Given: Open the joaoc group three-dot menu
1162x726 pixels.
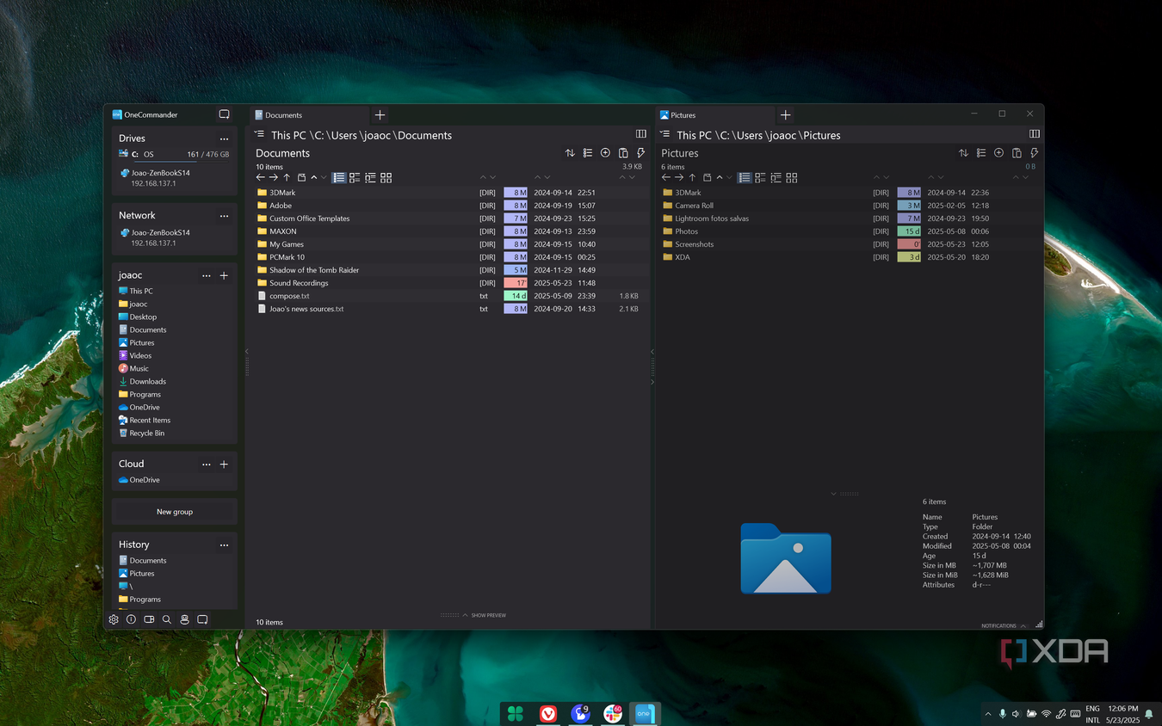Looking at the screenshot, I should (x=206, y=276).
